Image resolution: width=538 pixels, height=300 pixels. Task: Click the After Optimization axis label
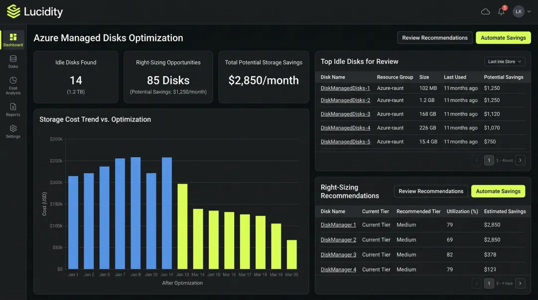(182, 283)
